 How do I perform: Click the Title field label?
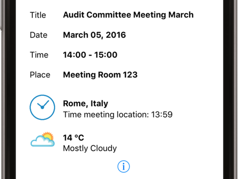click(x=38, y=15)
